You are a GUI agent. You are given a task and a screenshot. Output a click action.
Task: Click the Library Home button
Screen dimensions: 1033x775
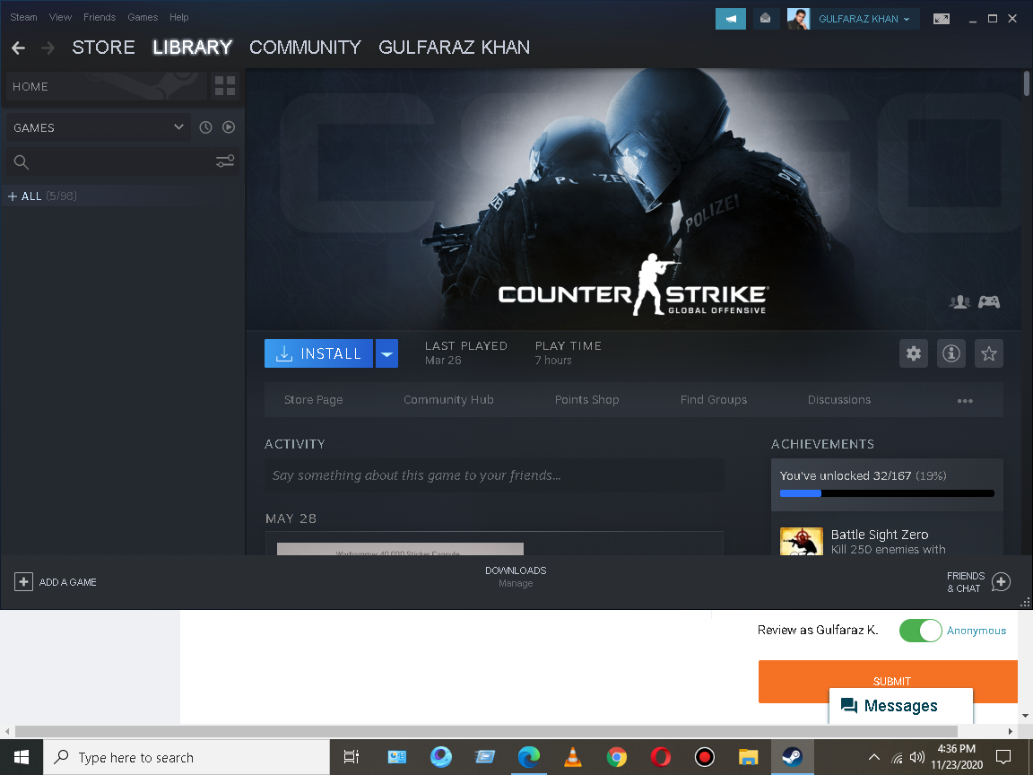[107, 86]
